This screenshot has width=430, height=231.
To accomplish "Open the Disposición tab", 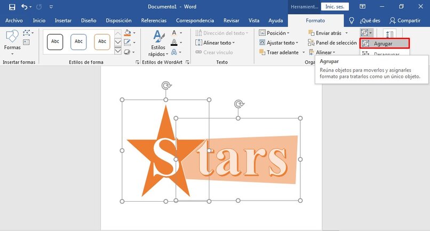I will click(119, 20).
